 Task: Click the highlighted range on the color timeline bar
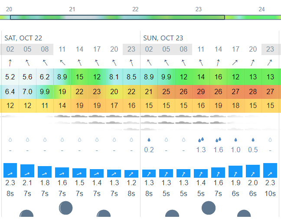118,17
